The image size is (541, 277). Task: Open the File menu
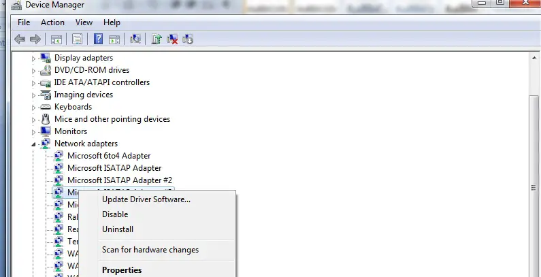(24, 22)
